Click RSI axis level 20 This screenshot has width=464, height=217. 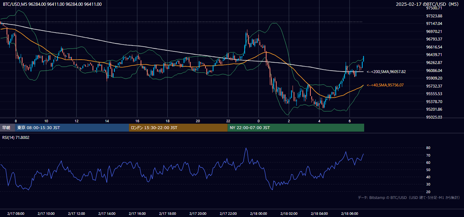(428, 192)
